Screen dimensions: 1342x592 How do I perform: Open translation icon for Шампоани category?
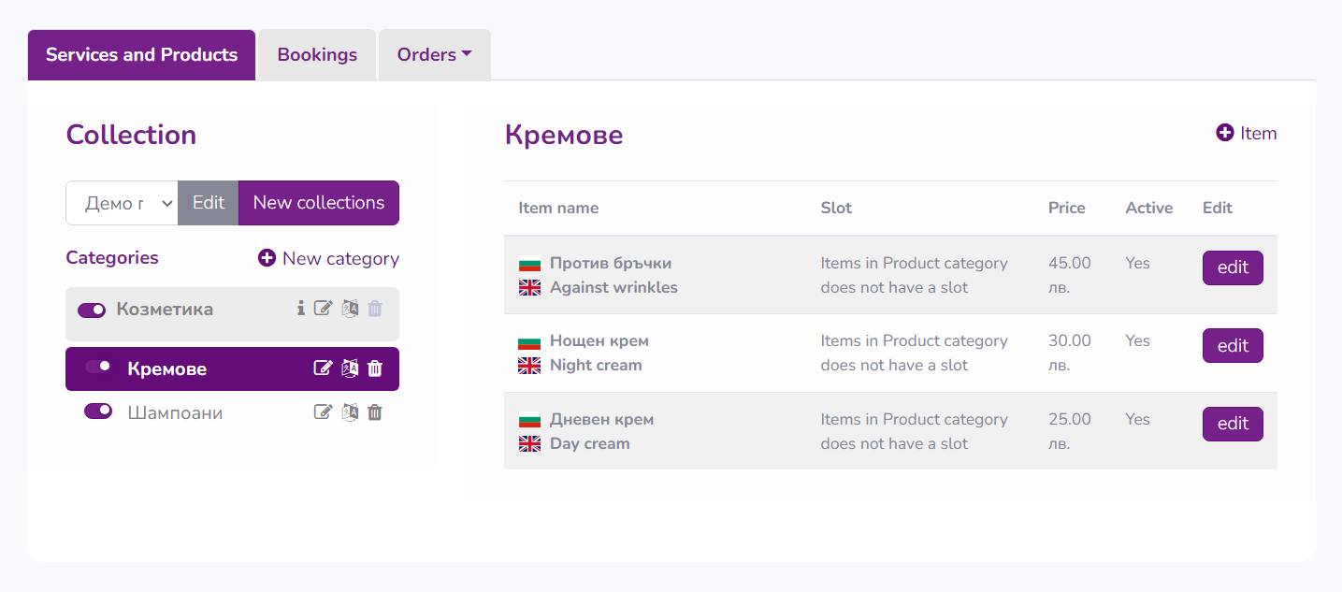click(x=350, y=412)
